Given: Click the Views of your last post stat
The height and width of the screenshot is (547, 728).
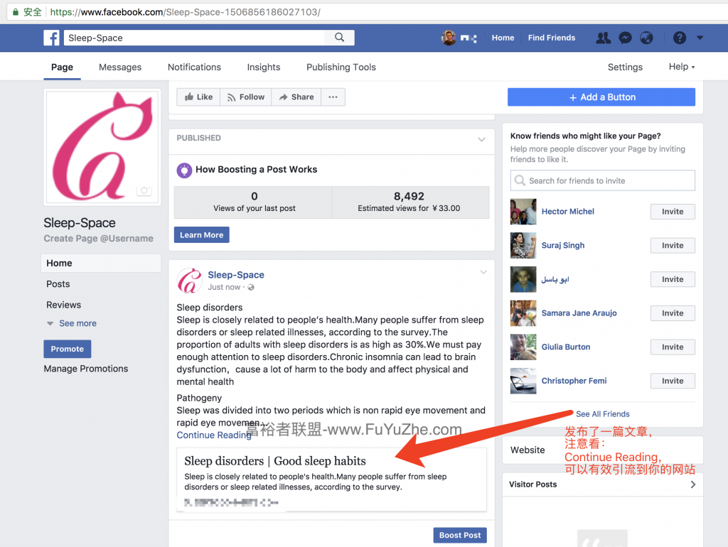Looking at the screenshot, I should pos(254,202).
